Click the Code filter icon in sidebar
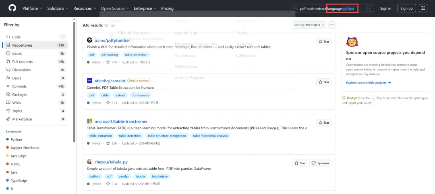The image size is (435, 194). (x=8, y=37)
